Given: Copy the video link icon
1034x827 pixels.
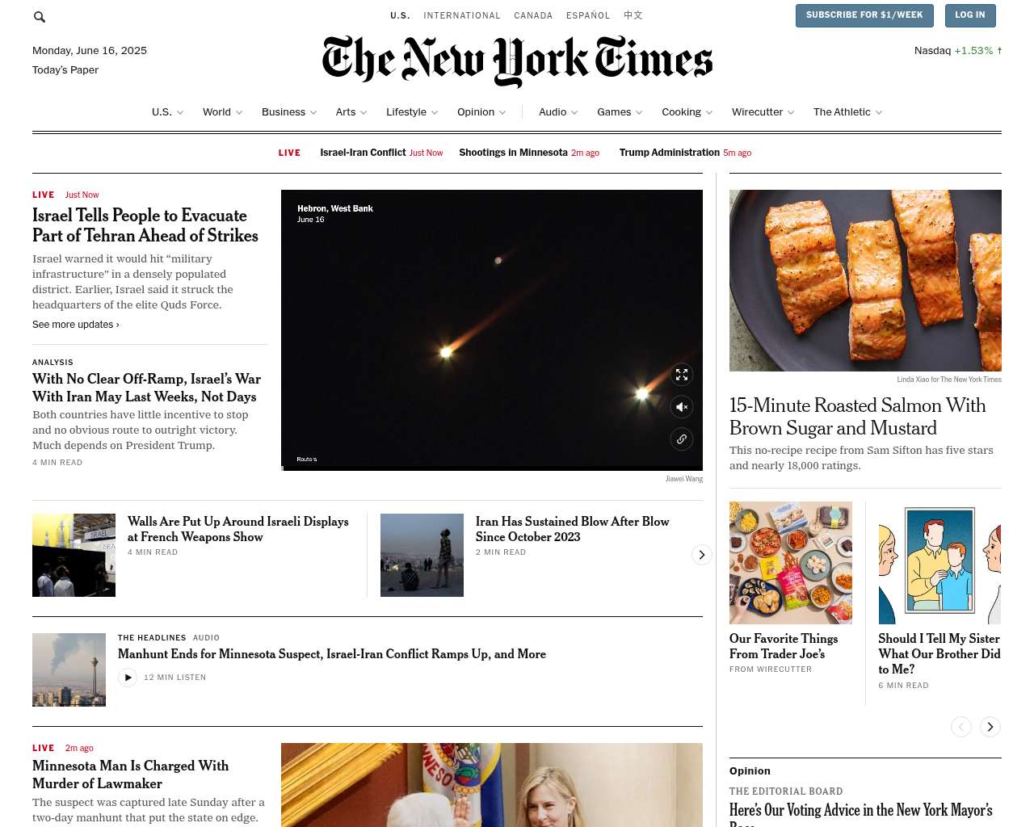Looking at the screenshot, I should (x=682, y=439).
